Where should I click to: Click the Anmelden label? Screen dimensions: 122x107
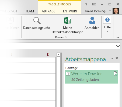(x=92, y=28)
